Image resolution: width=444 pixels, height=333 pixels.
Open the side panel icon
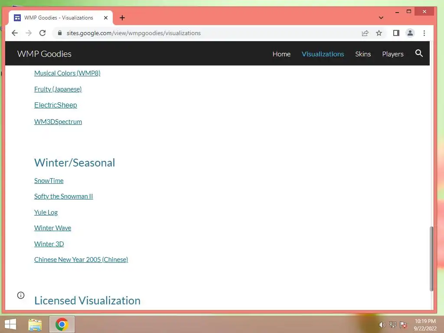(x=396, y=33)
